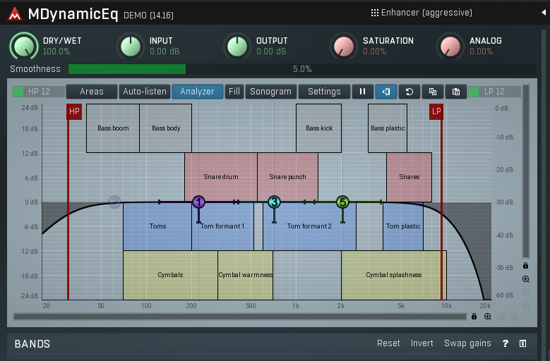Click the DRY/WET 100.0% value
This screenshot has height=361, width=550.
[x=56, y=51]
